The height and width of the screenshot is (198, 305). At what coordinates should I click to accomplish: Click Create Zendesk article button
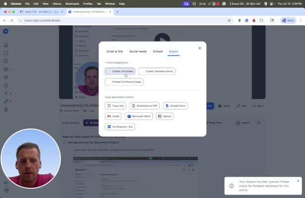pyautogui.click(x=156, y=71)
